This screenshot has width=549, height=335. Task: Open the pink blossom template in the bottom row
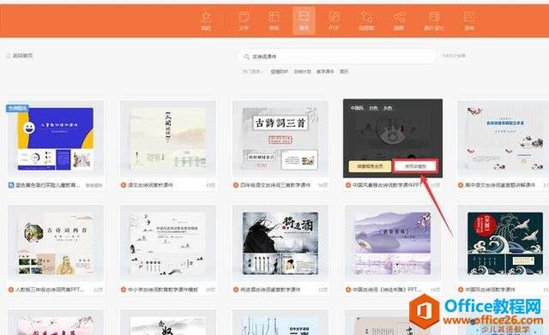[x=55, y=322]
